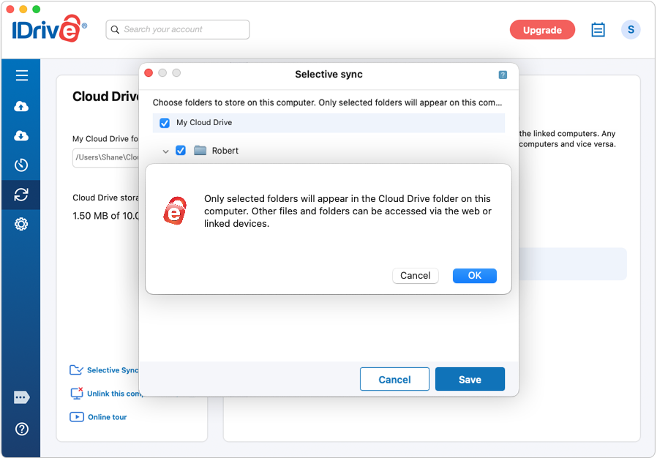
Task: Open the user profile avatar S
Action: (631, 30)
